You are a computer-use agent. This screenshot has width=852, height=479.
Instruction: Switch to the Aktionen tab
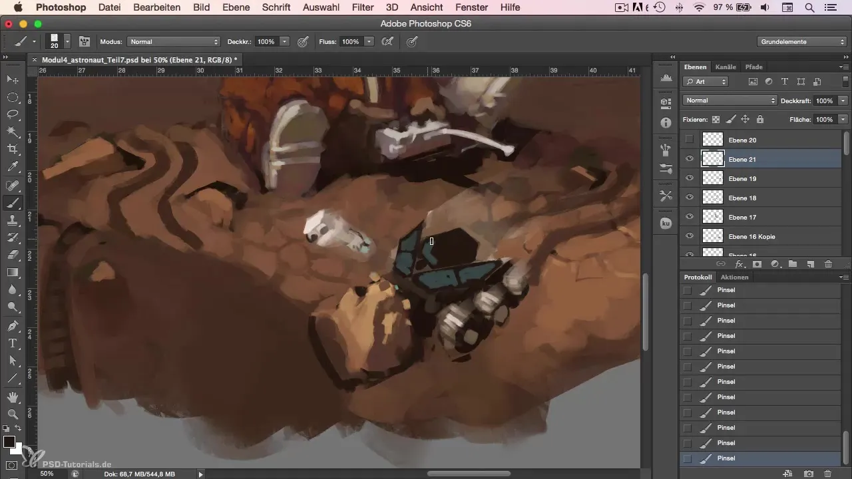pos(734,277)
